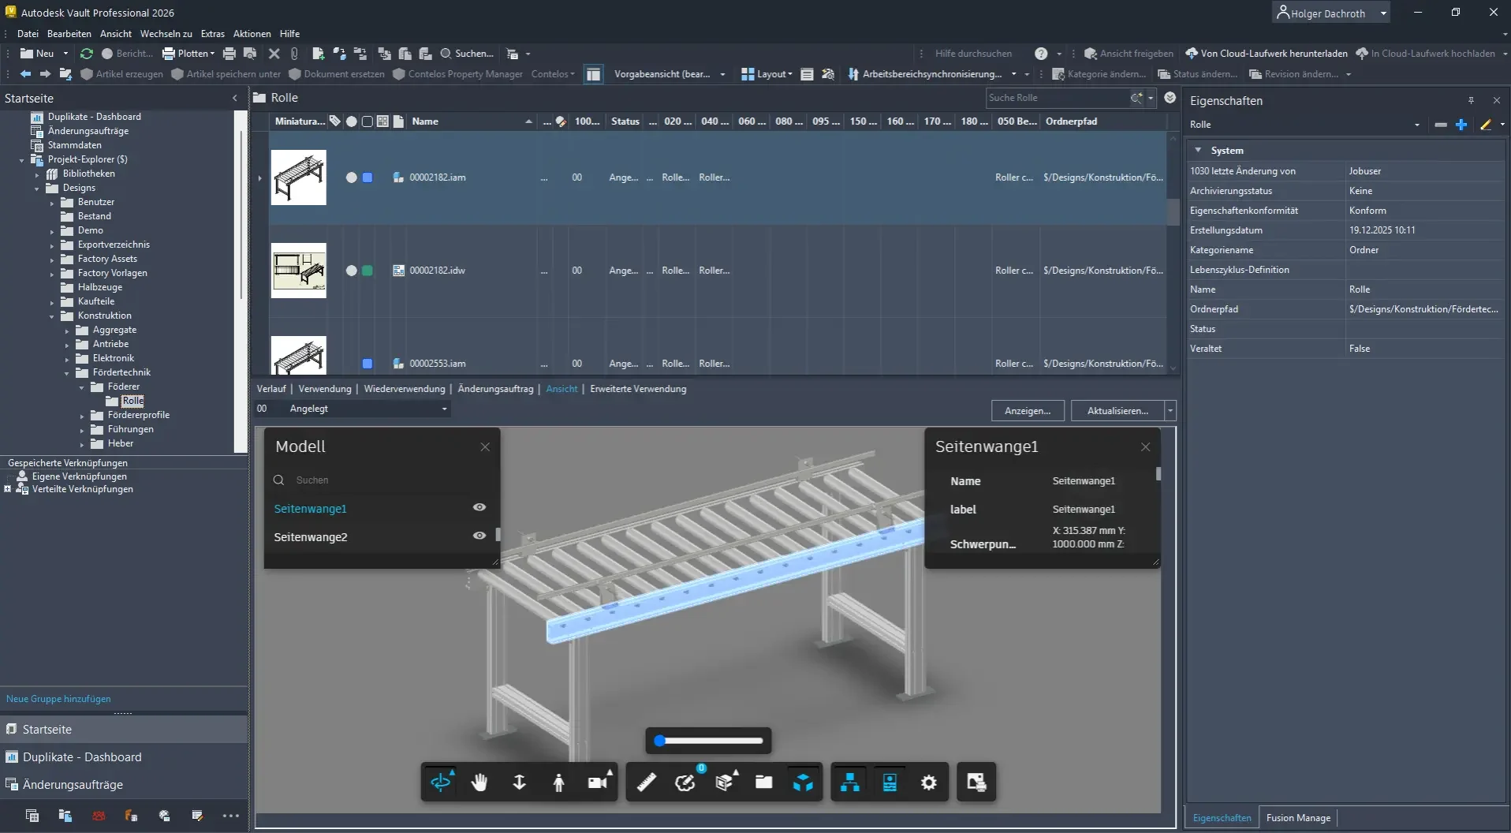Switch to the Änderungsauftrag tab

(x=495, y=389)
